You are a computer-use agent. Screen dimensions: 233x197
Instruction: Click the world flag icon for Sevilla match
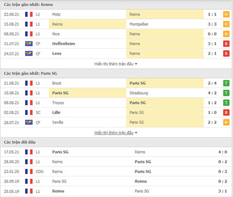[29, 122]
